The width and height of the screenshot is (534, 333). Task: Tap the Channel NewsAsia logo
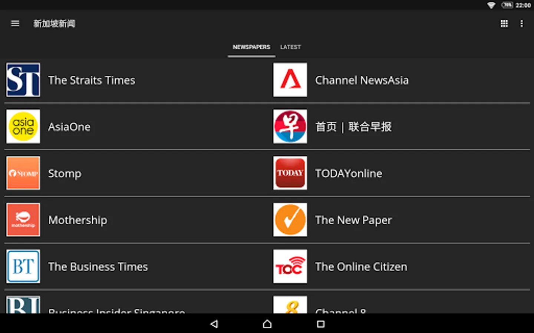[290, 80]
